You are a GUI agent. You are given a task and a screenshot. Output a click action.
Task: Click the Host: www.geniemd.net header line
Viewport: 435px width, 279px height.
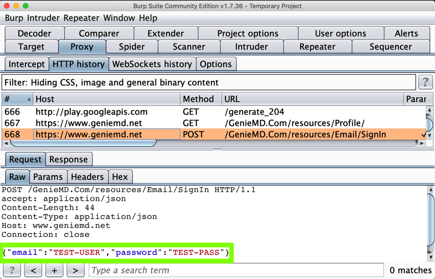point(56,226)
